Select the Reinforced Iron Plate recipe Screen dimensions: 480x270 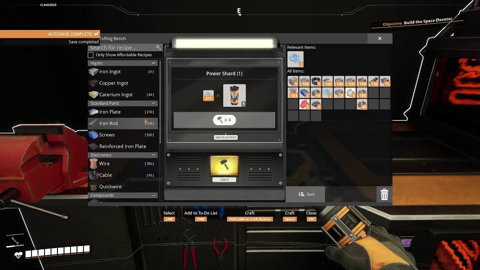click(123, 146)
